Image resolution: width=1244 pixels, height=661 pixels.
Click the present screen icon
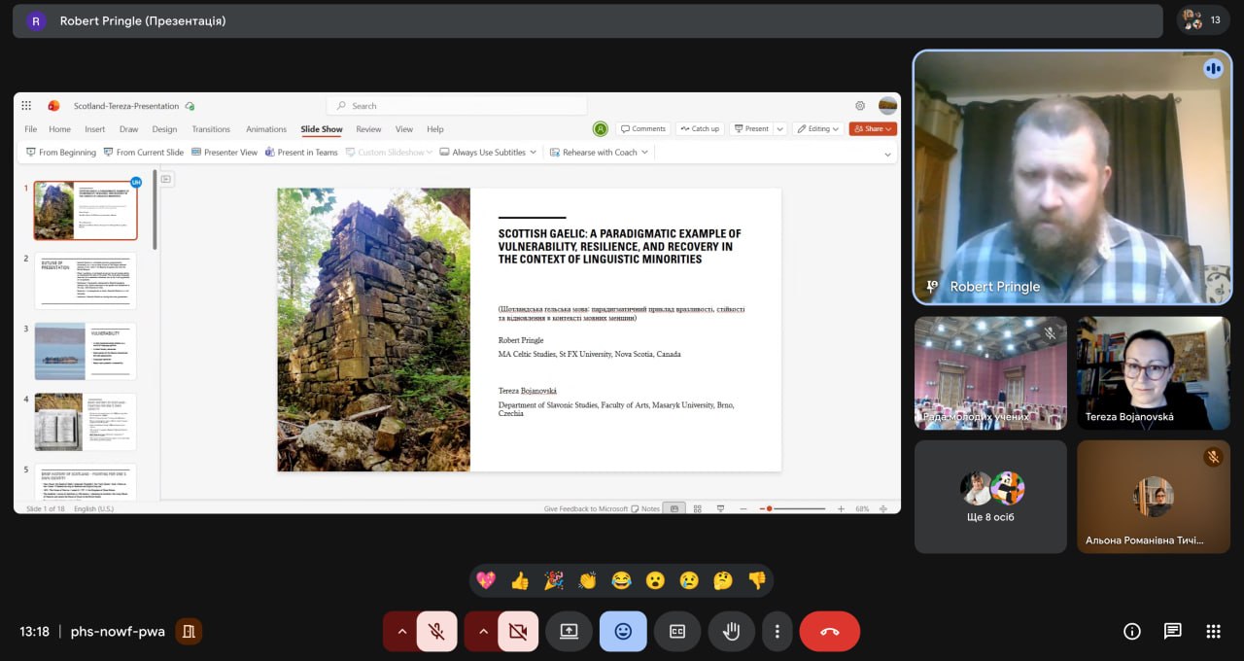[x=569, y=631]
